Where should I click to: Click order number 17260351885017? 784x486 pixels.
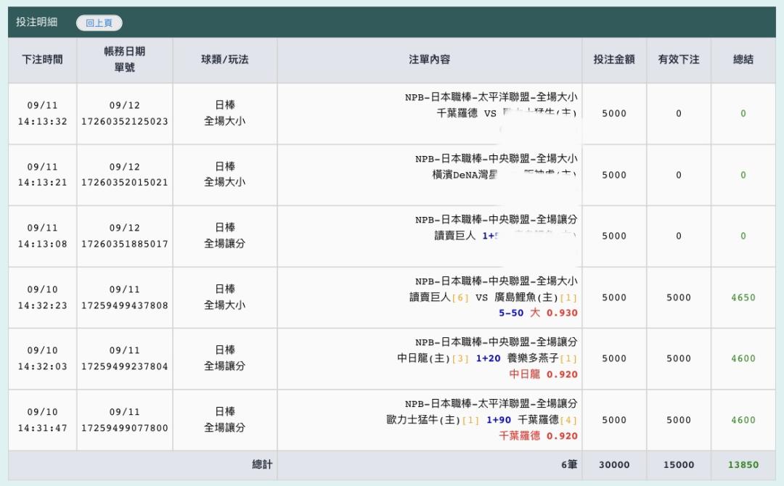125,244
